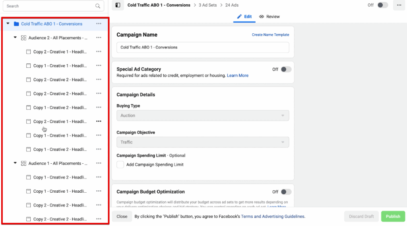Screen dimensions: 407x226
Task: Open the Buying Type dropdown
Action: click(x=203, y=115)
